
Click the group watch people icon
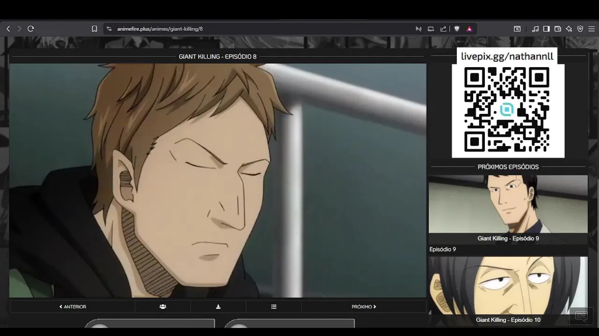pos(163,307)
